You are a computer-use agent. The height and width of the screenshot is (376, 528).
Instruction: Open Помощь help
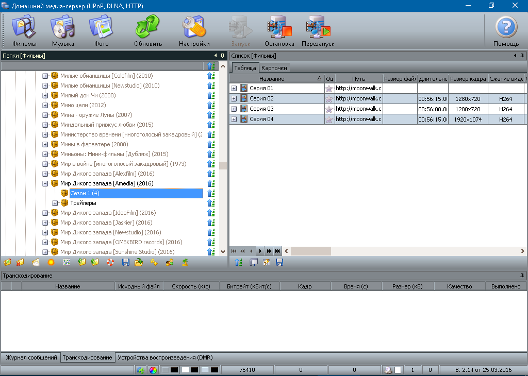(x=506, y=31)
